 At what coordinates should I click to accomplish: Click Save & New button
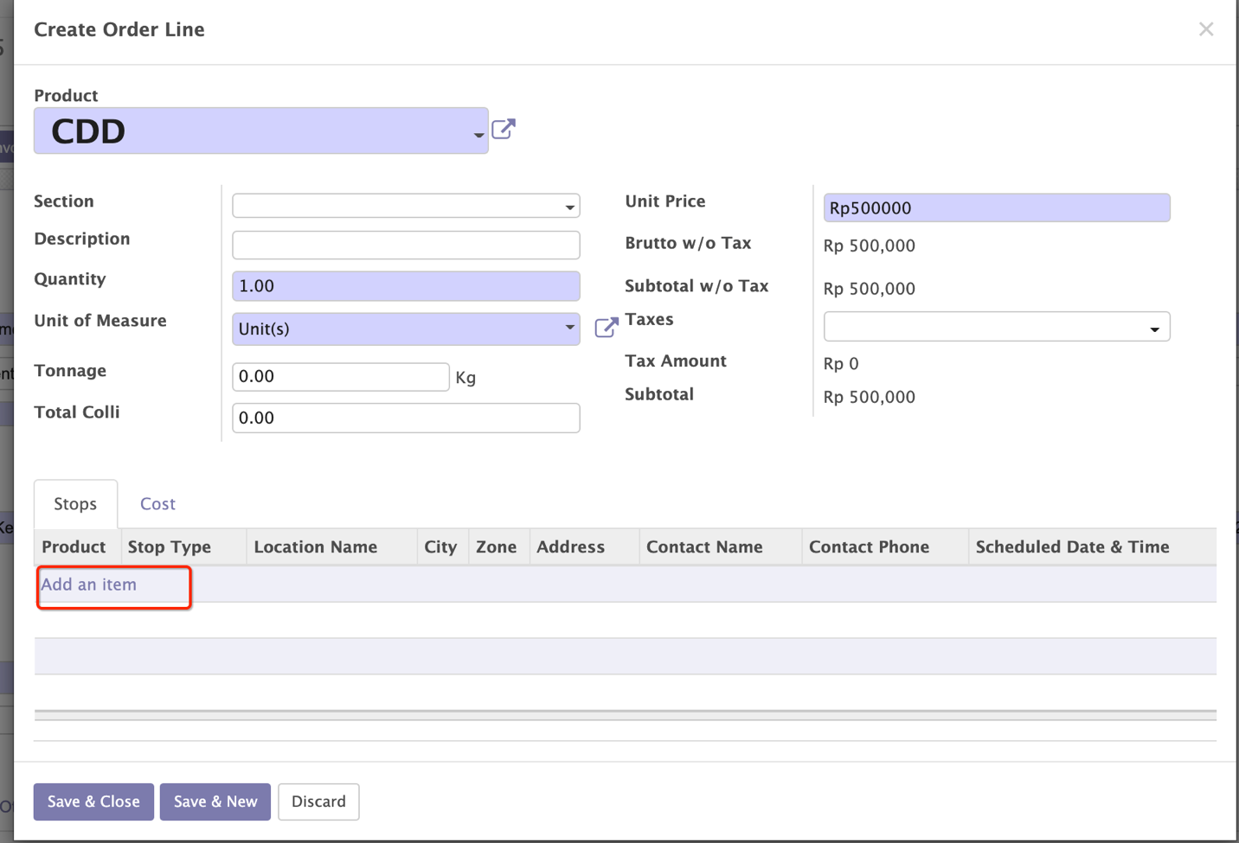click(215, 801)
